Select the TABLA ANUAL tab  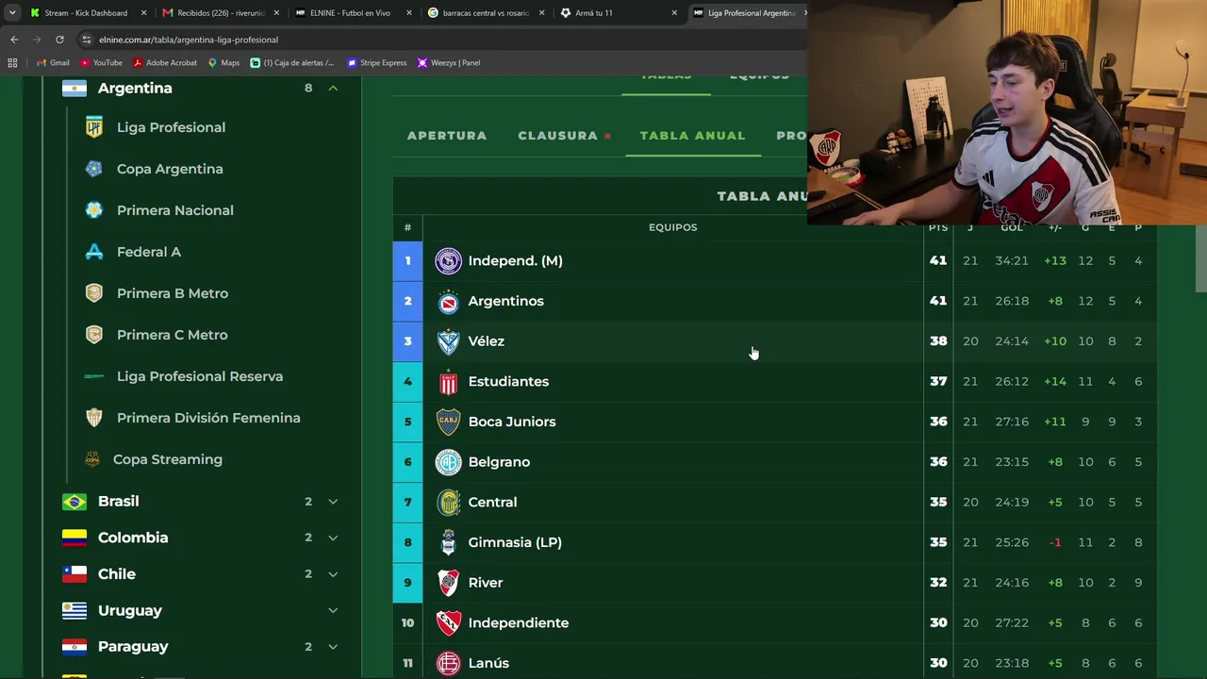[x=692, y=136]
